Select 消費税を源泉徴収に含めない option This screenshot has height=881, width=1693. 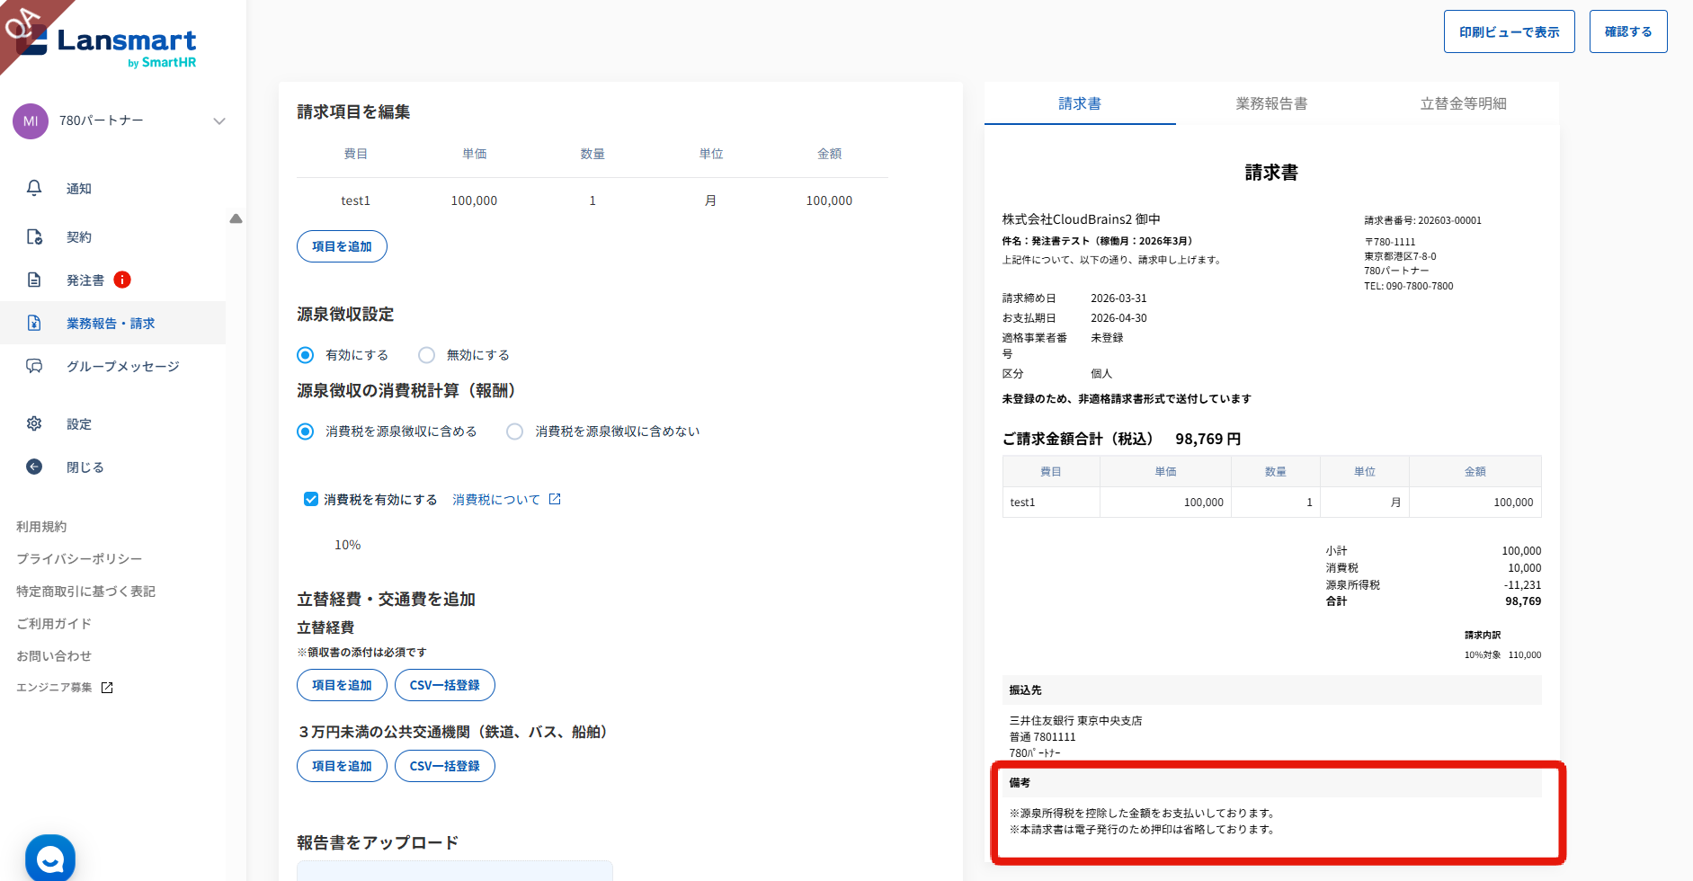point(515,432)
